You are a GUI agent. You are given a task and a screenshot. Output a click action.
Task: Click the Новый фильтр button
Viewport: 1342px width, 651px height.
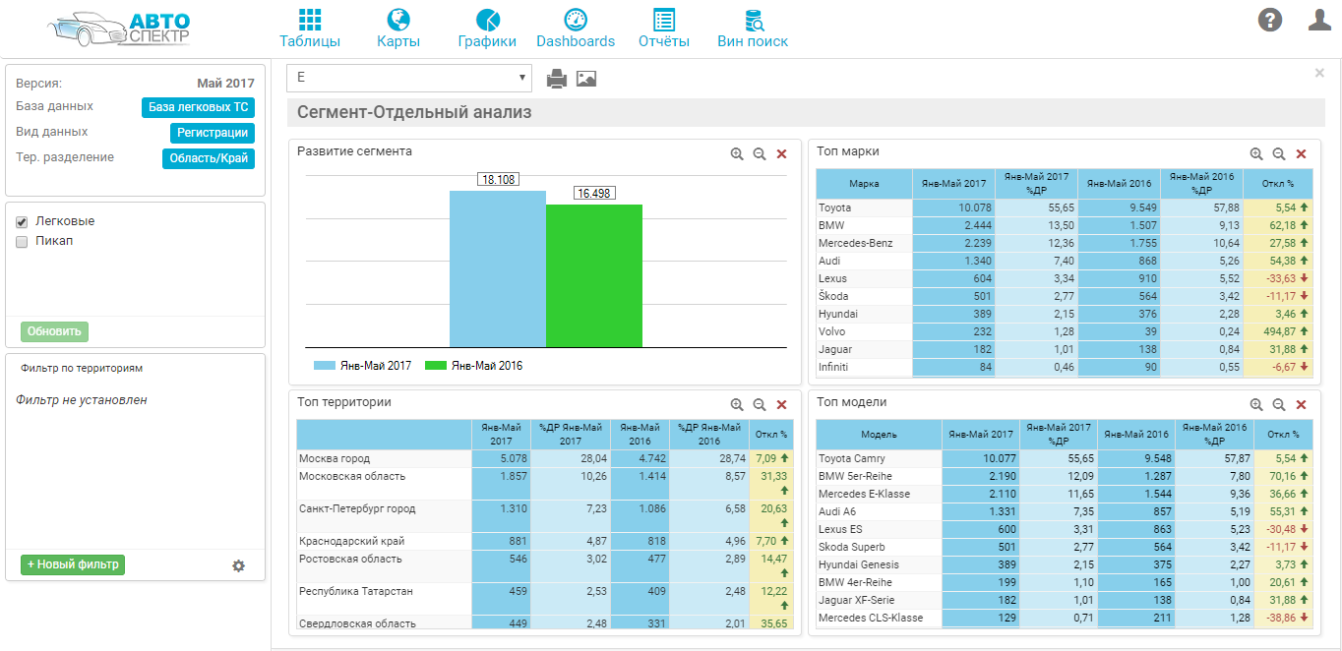pyautogui.click(x=71, y=565)
